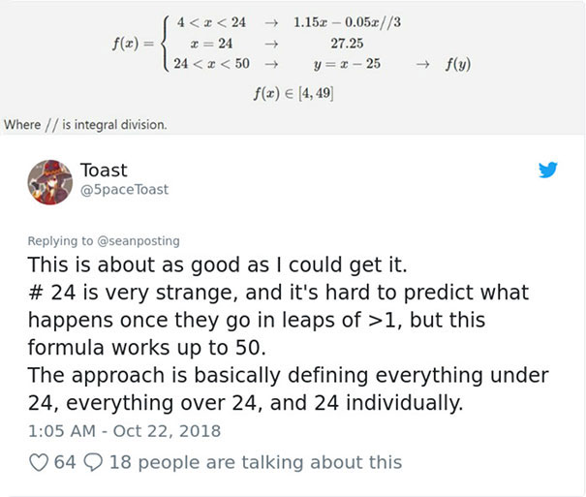Open the 1:05 AM Oct 22, 2018 timestamp
The width and height of the screenshot is (586, 497).
[124, 431]
